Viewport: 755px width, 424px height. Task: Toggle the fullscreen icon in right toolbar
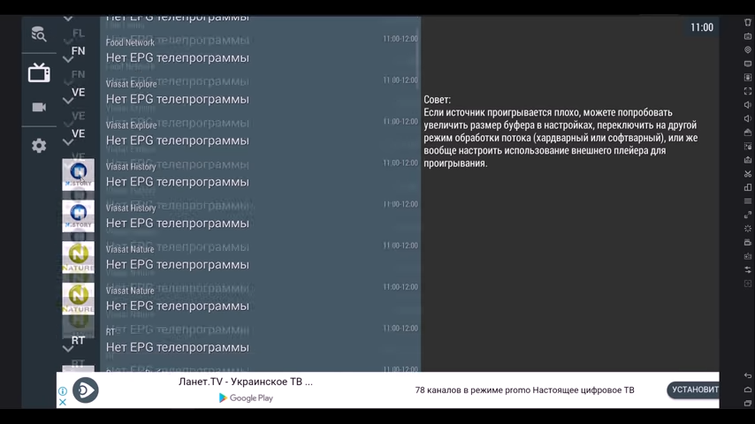pyautogui.click(x=748, y=91)
